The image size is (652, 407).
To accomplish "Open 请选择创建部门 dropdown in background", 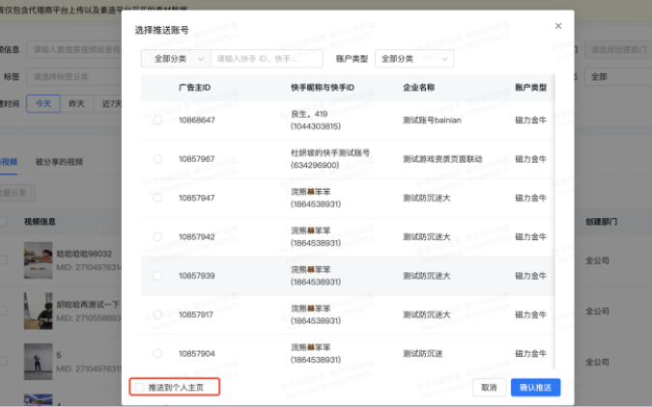I will coord(618,50).
